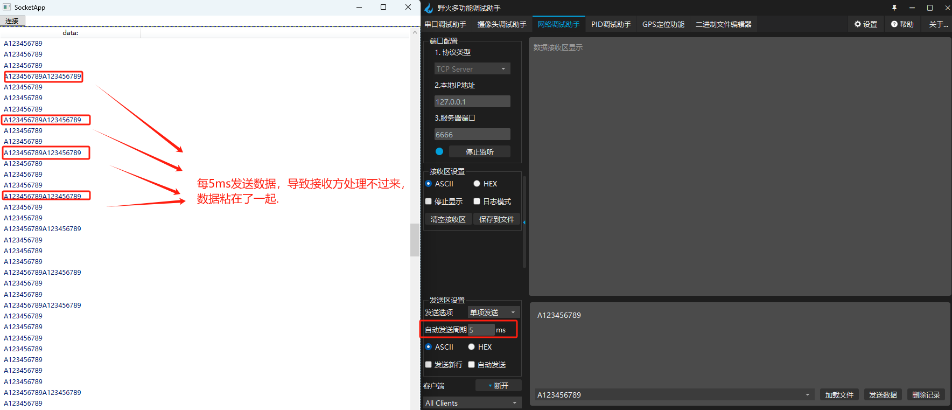Open the 单项发送 send option dropdown
Viewport: 952px width, 410px height.
coord(494,312)
